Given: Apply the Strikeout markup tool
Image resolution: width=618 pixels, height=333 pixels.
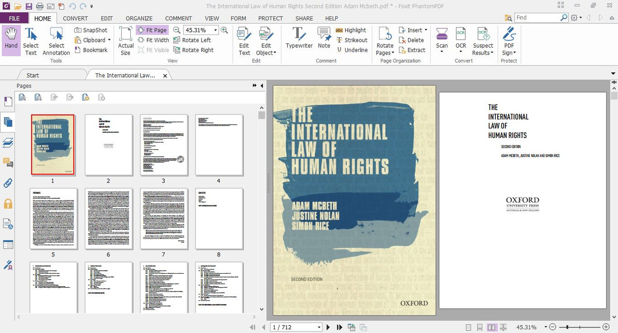Looking at the screenshot, I should pos(351,40).
